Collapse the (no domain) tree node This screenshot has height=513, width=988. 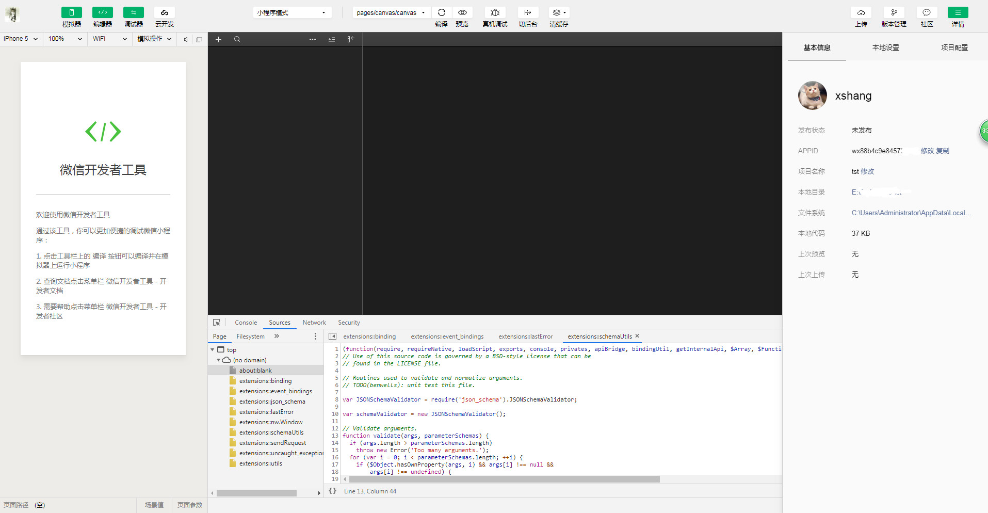tap(219, 360)
